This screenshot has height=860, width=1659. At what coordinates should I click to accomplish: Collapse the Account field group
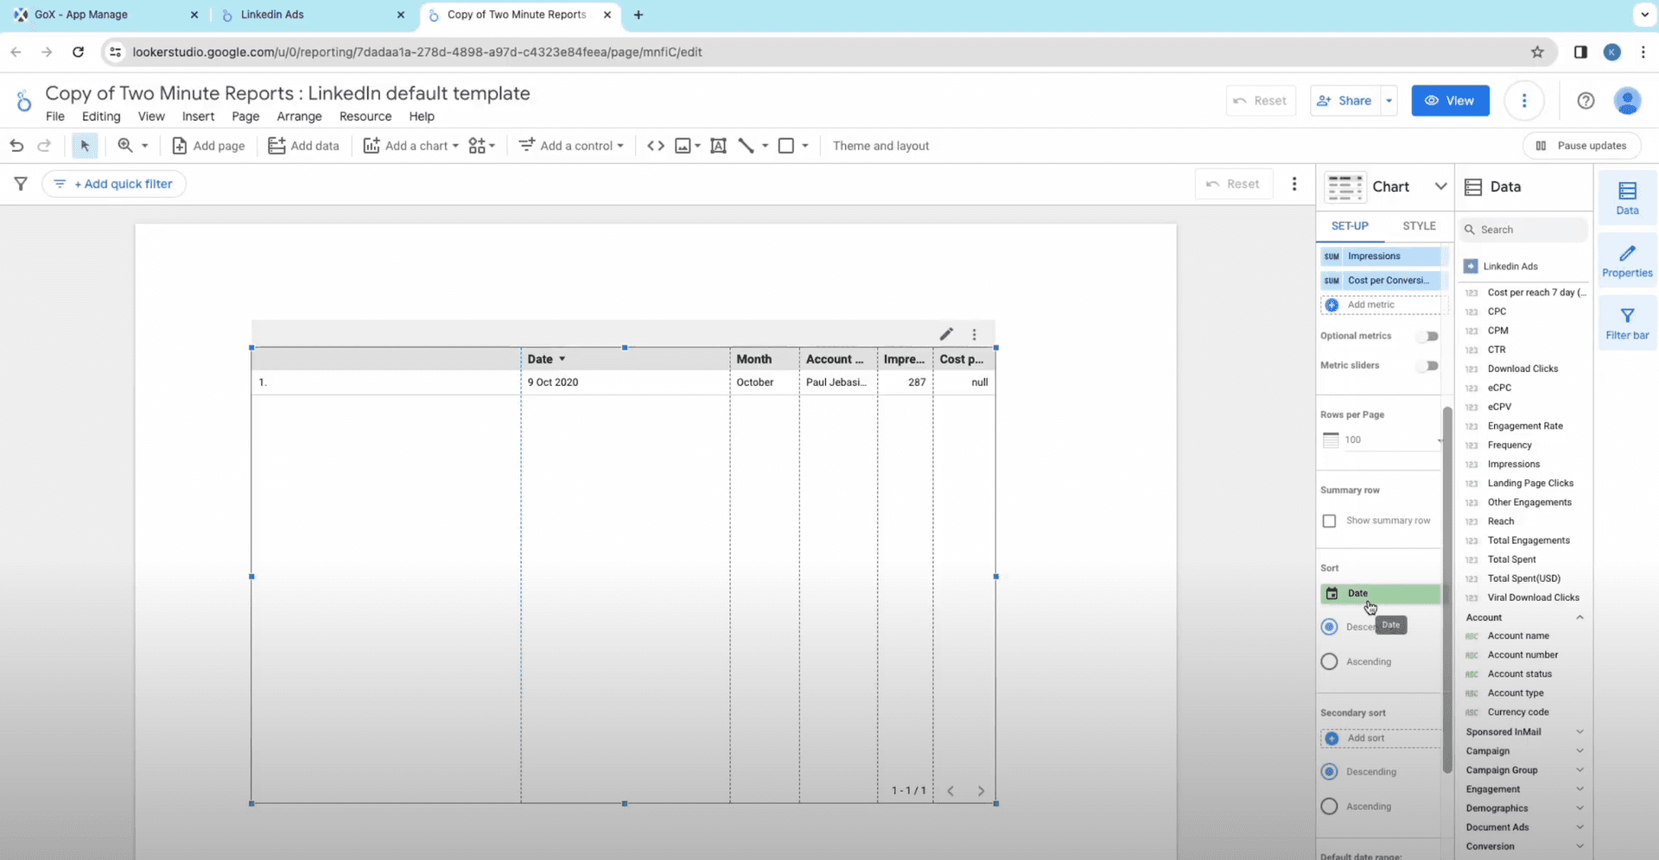click(1580, 617)
